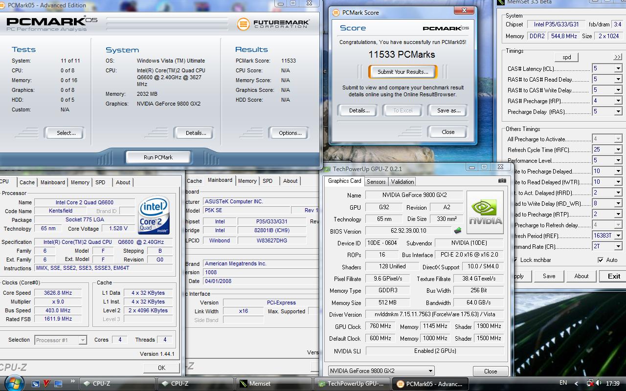Viewport: 626px width, 391px height.
Task: Open Memory tab in Mainboard CPU-Z window
Action: [247, 181]
